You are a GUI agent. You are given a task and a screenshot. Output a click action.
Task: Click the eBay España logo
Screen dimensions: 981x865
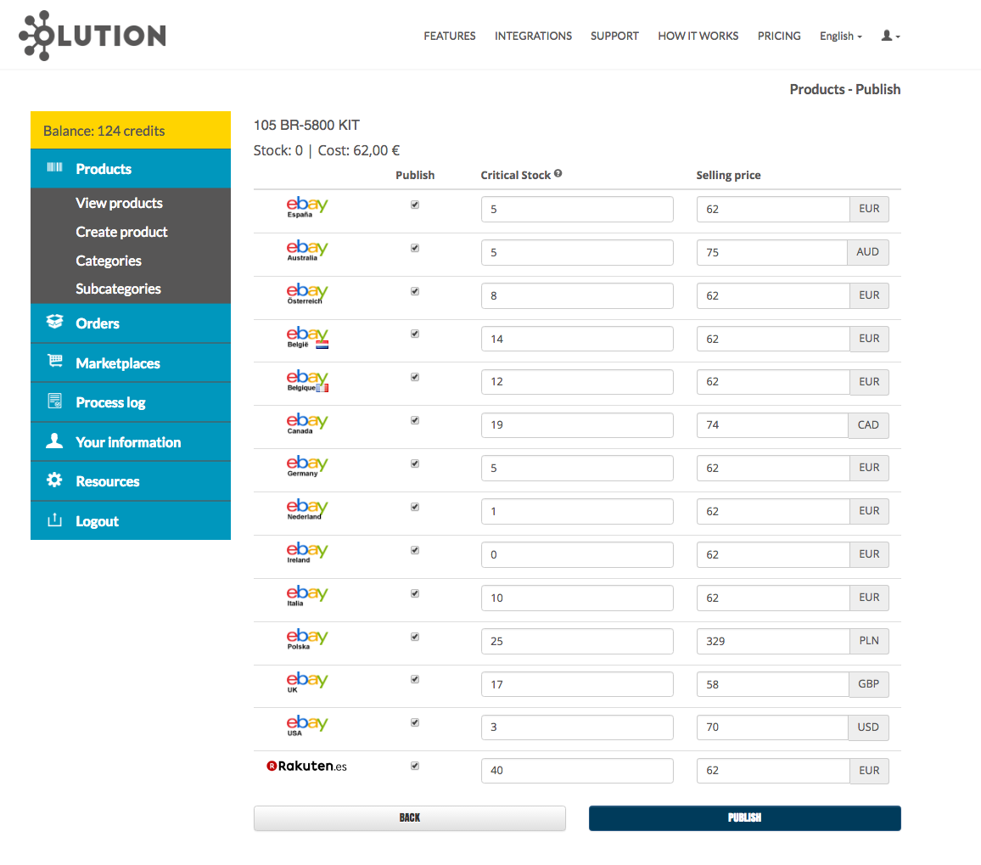click(306, 206)
